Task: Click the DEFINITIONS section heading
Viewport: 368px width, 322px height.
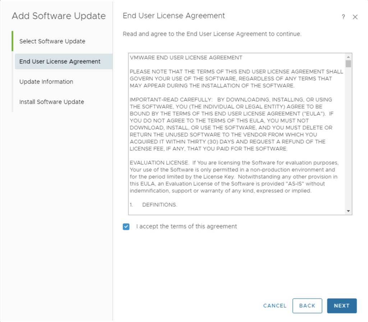Action: point(160,205)
